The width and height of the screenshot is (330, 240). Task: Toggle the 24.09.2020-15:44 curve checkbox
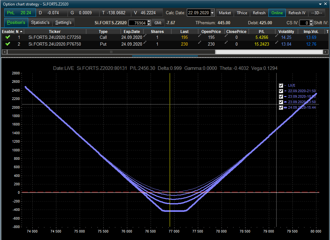point(281,108)
